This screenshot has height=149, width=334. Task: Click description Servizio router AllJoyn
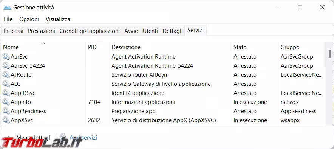(x=139, y=75)
